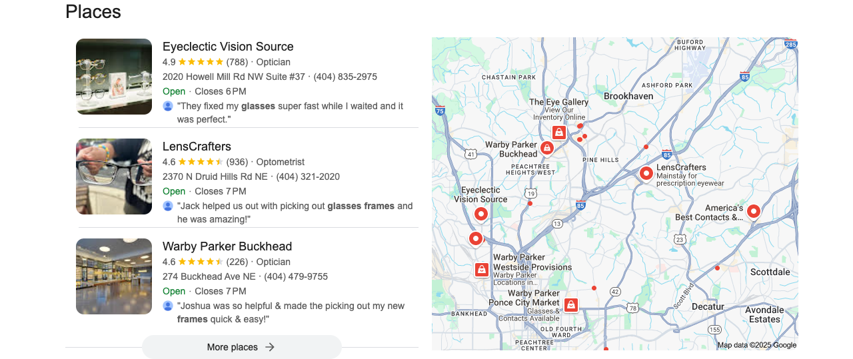Click America's Best Contacts map pin
Image resolution: width=853 pixels, height=359 pixels.
[754, 212]
